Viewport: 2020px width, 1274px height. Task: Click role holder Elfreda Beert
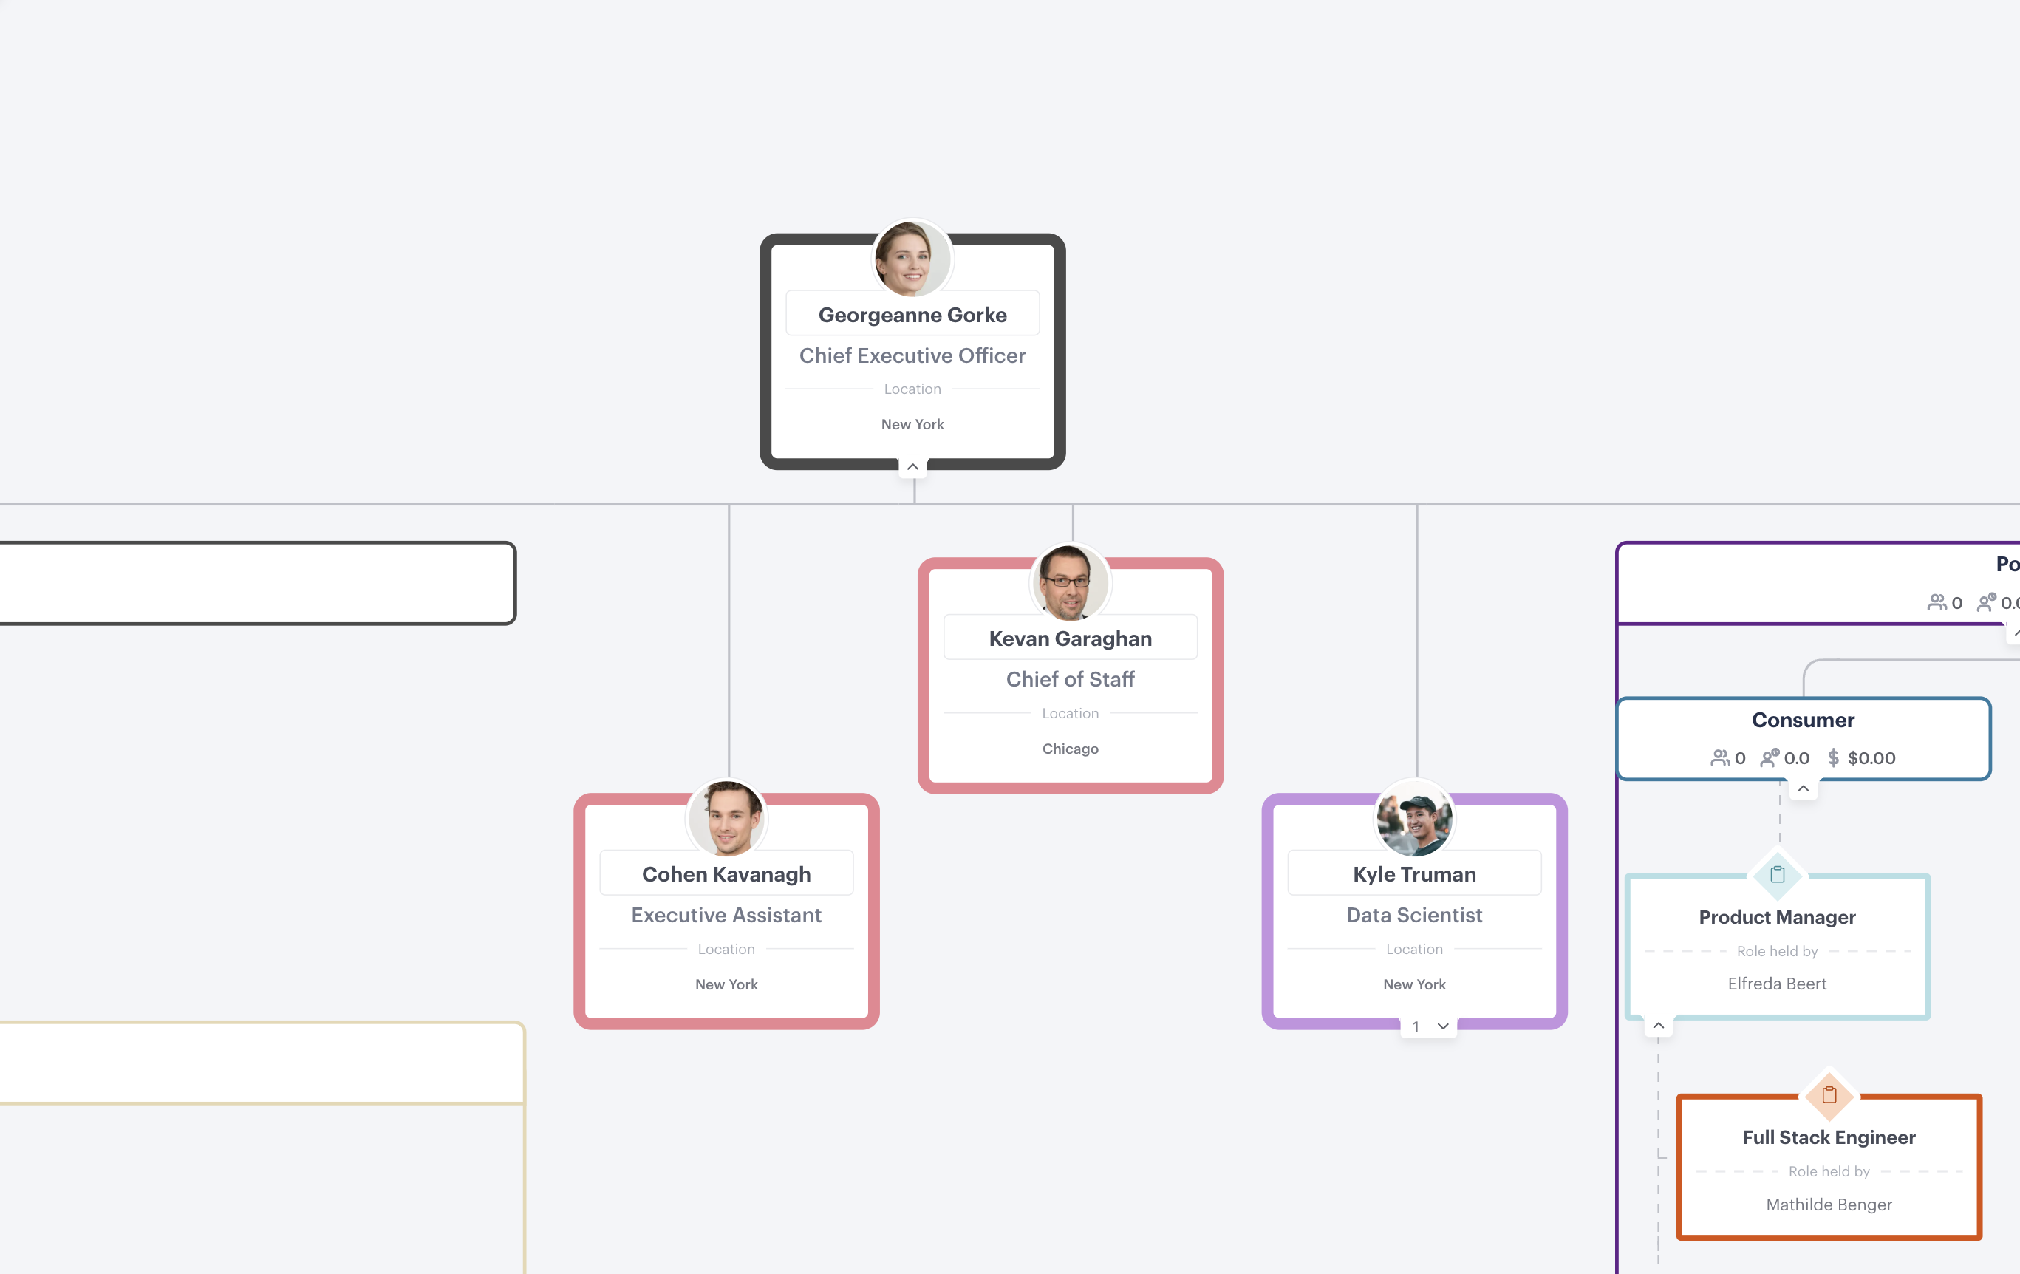pos(1777,984)
